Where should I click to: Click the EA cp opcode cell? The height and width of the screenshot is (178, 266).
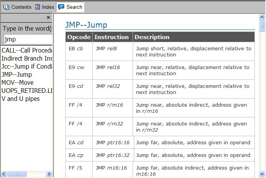(x=79, y=155)
